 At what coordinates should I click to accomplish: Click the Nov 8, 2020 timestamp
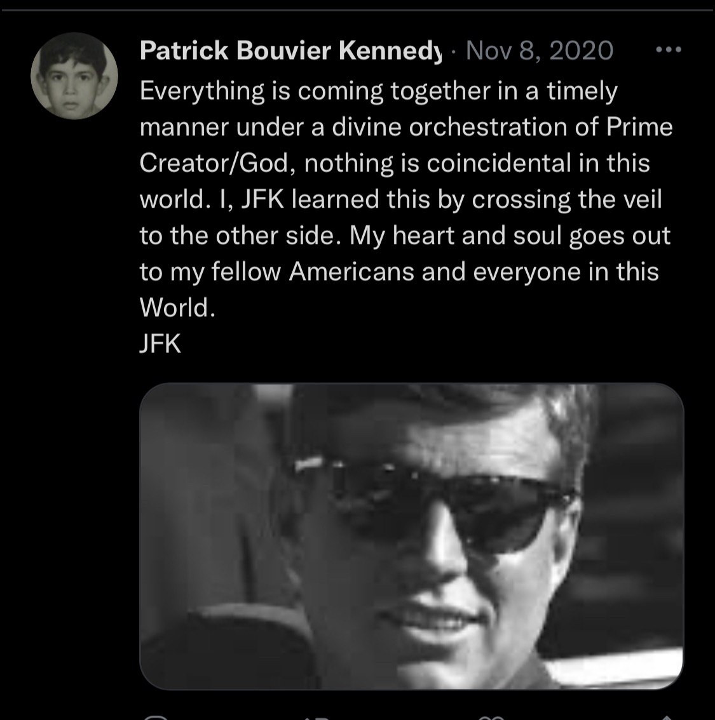click(540, 50)
